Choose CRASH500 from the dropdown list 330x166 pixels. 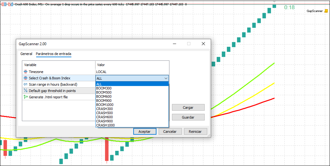(132, 113)
